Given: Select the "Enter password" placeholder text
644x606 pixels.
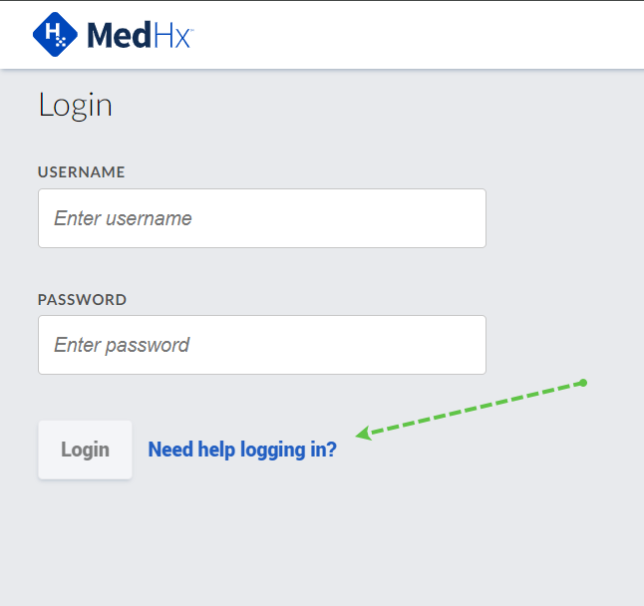Looking at the screenshot, I should (x=122, y=345).
